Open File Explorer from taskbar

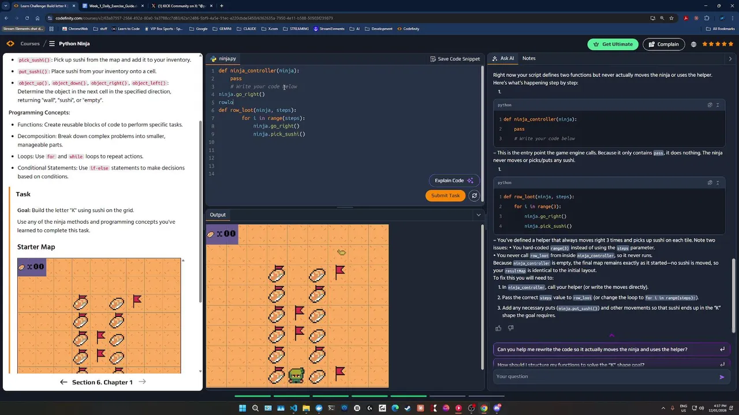306,408
